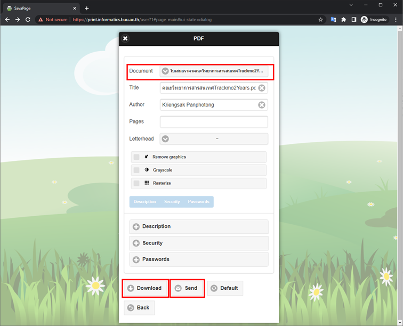Clear the Author field text
The height and width of the screenshot is (326, 403).
pyautogui.click(x=261, y=105)
